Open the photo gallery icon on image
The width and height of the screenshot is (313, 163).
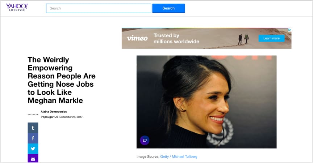145,140
